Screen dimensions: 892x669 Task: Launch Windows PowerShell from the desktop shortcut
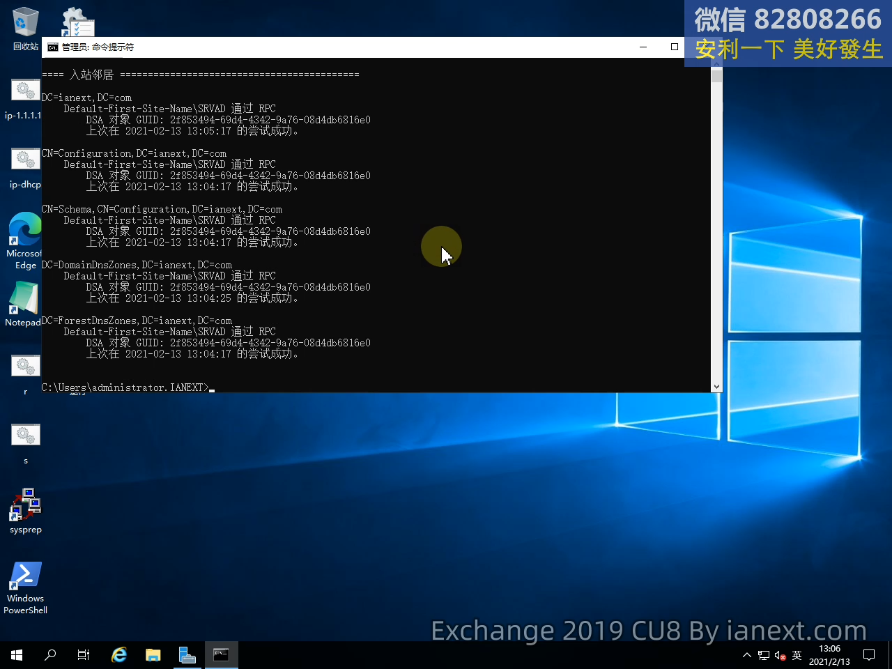[25, 588]
